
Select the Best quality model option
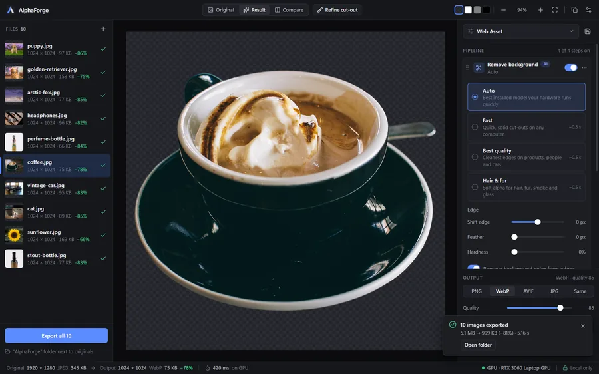[526, 157]
